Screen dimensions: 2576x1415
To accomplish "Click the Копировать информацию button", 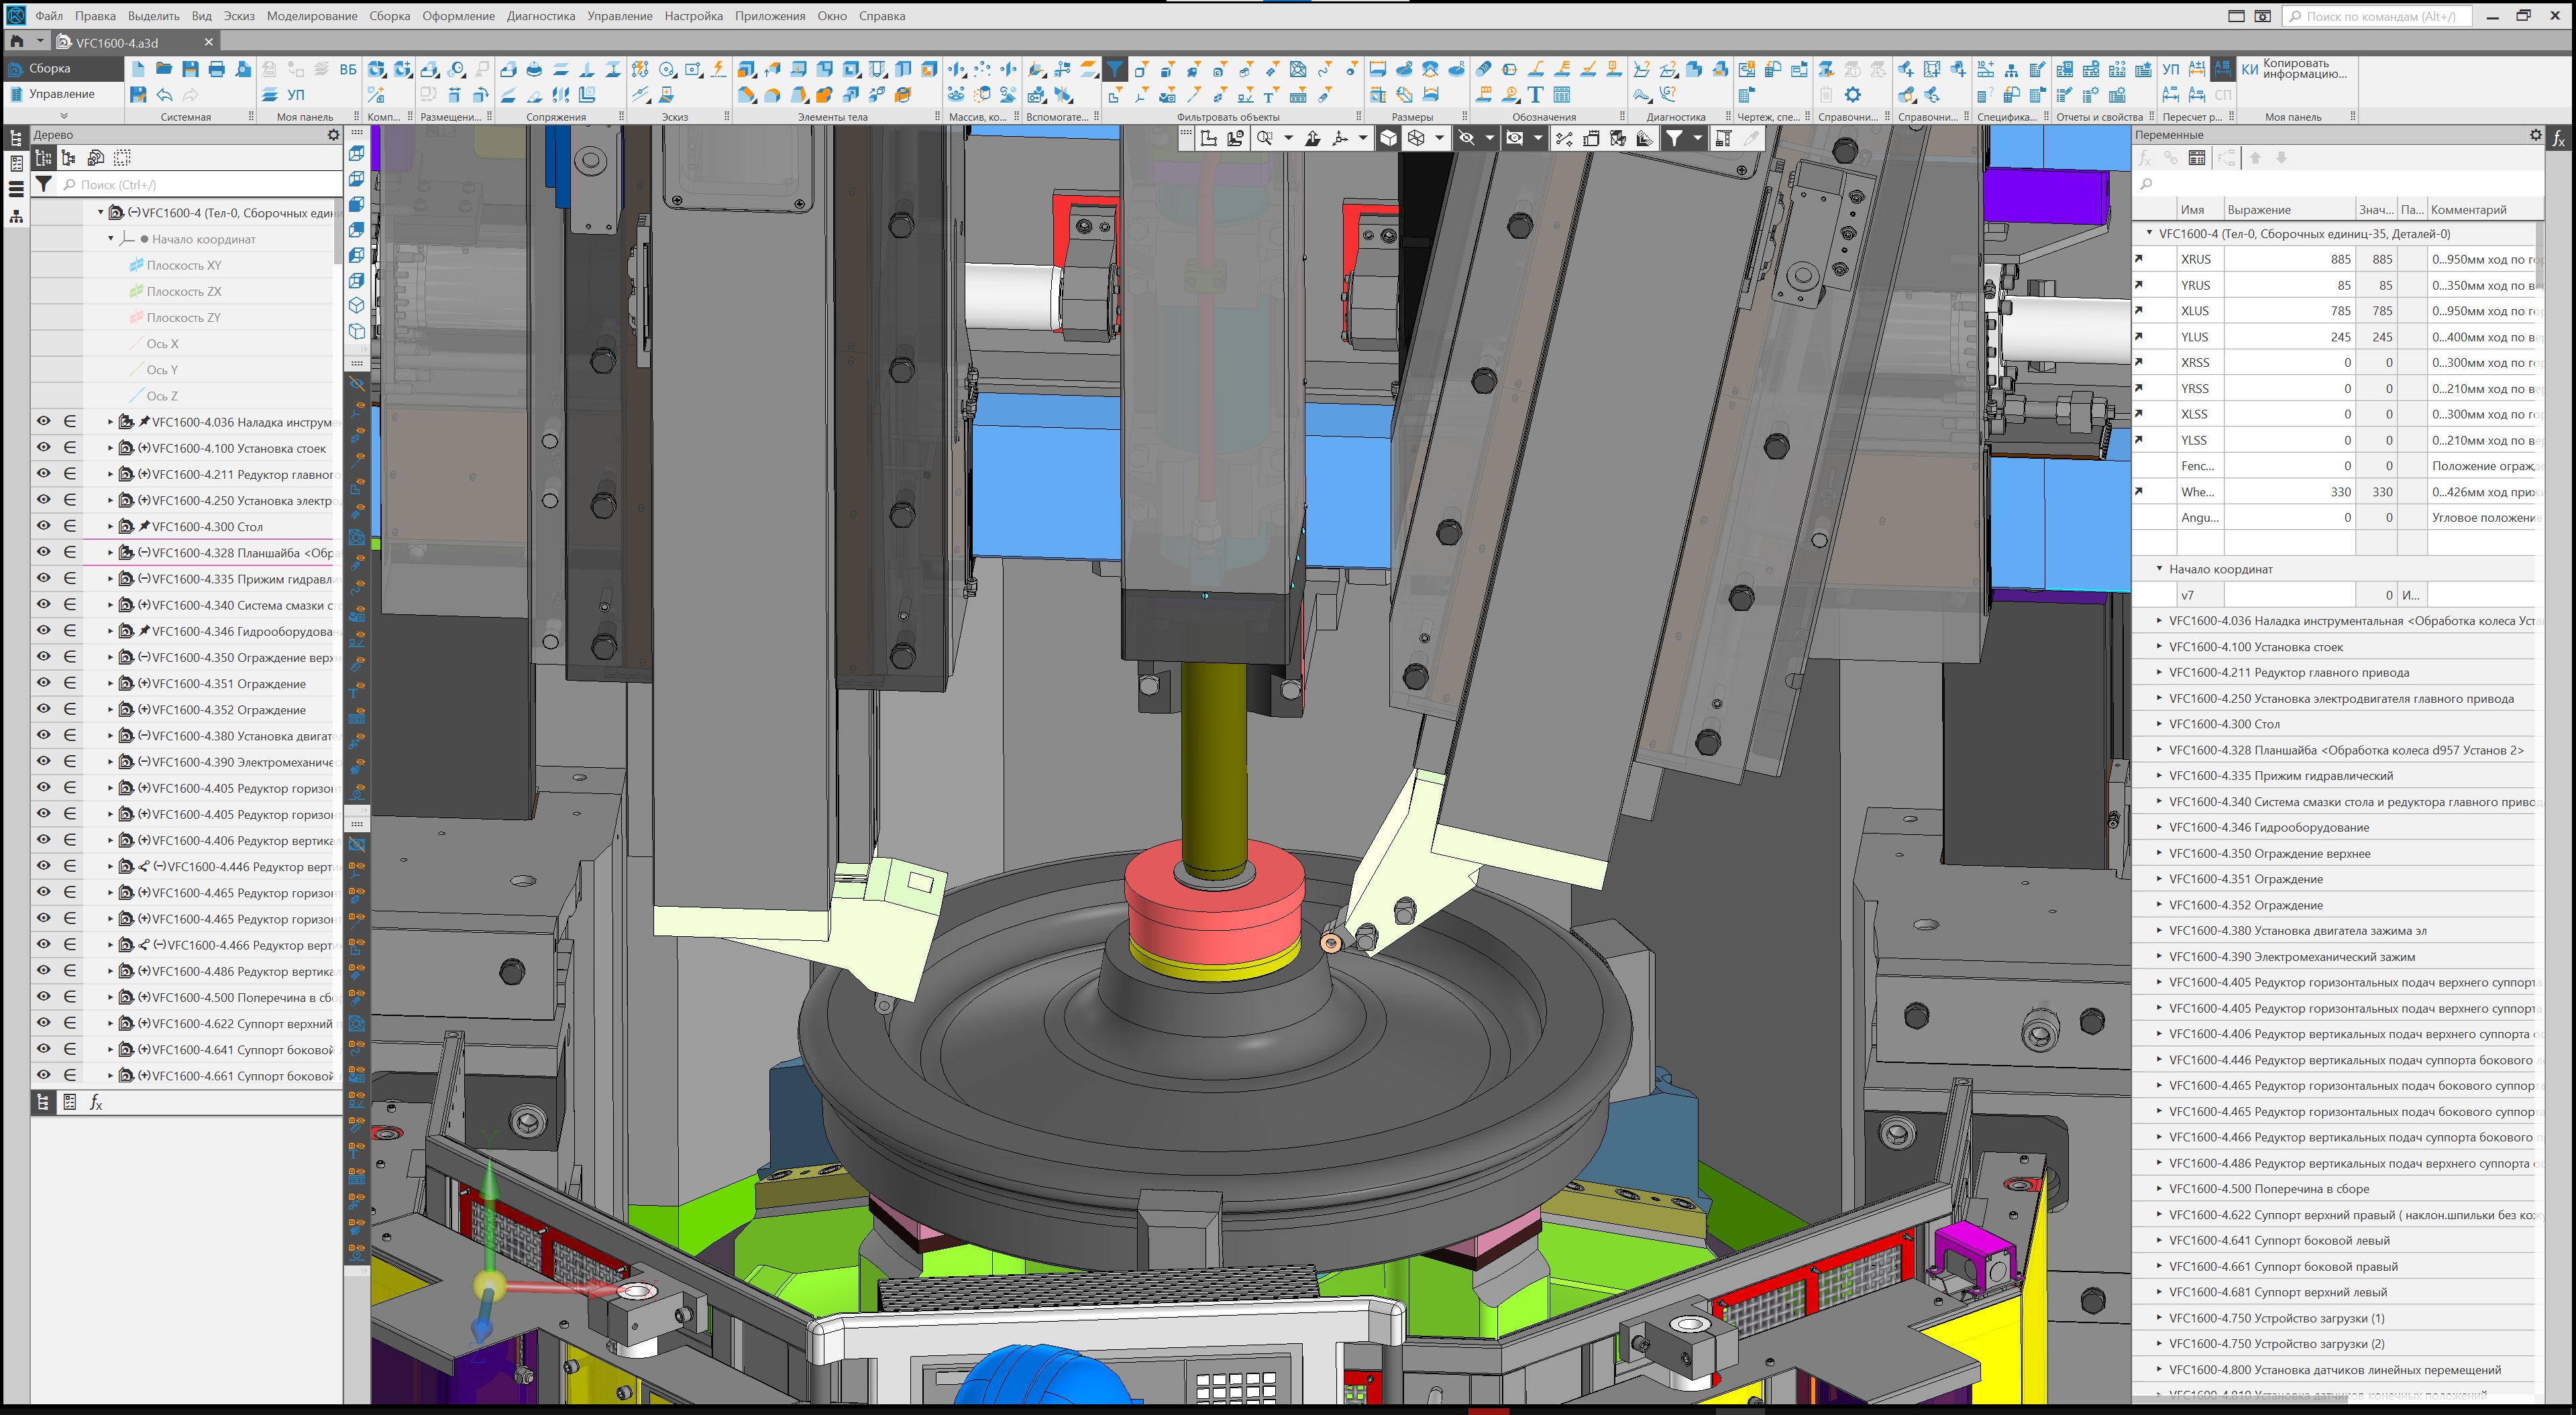I will pos(2296,69).
